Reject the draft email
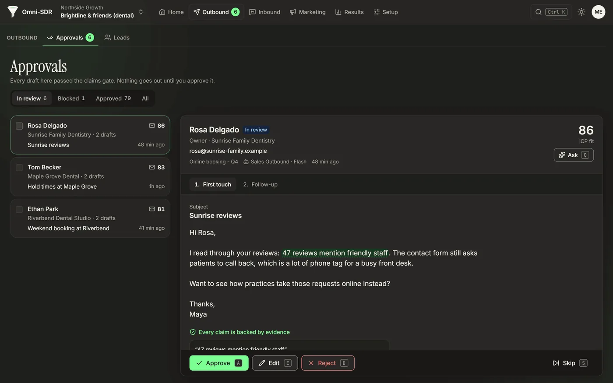The image size is (613, 383). coord(328,363)
